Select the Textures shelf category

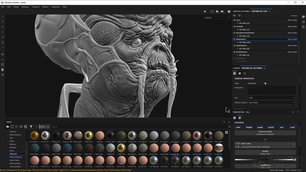13,132
